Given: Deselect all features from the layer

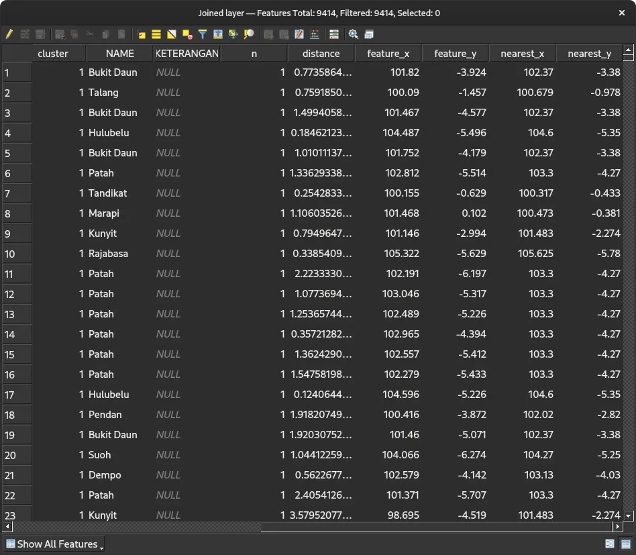Looking at the screenshot, I should 187,34.
